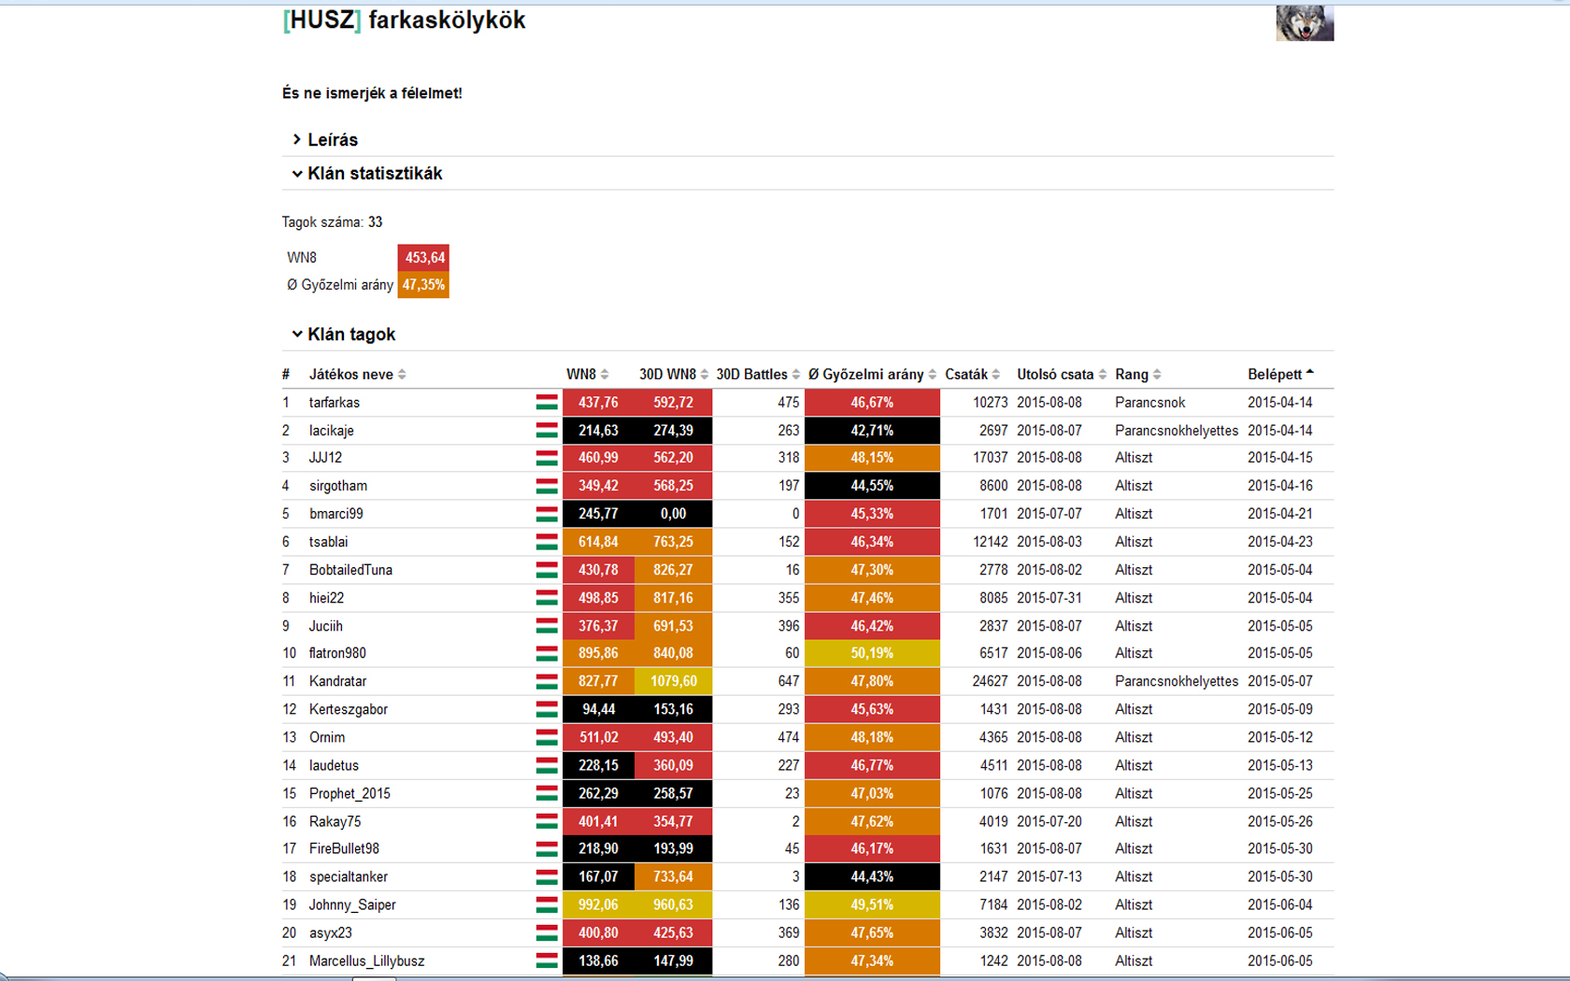The height and width of the screenshot is (981, 1570).
Task: Click Hungarian flag icon beside tarfarkas
Action: point(547,403)
